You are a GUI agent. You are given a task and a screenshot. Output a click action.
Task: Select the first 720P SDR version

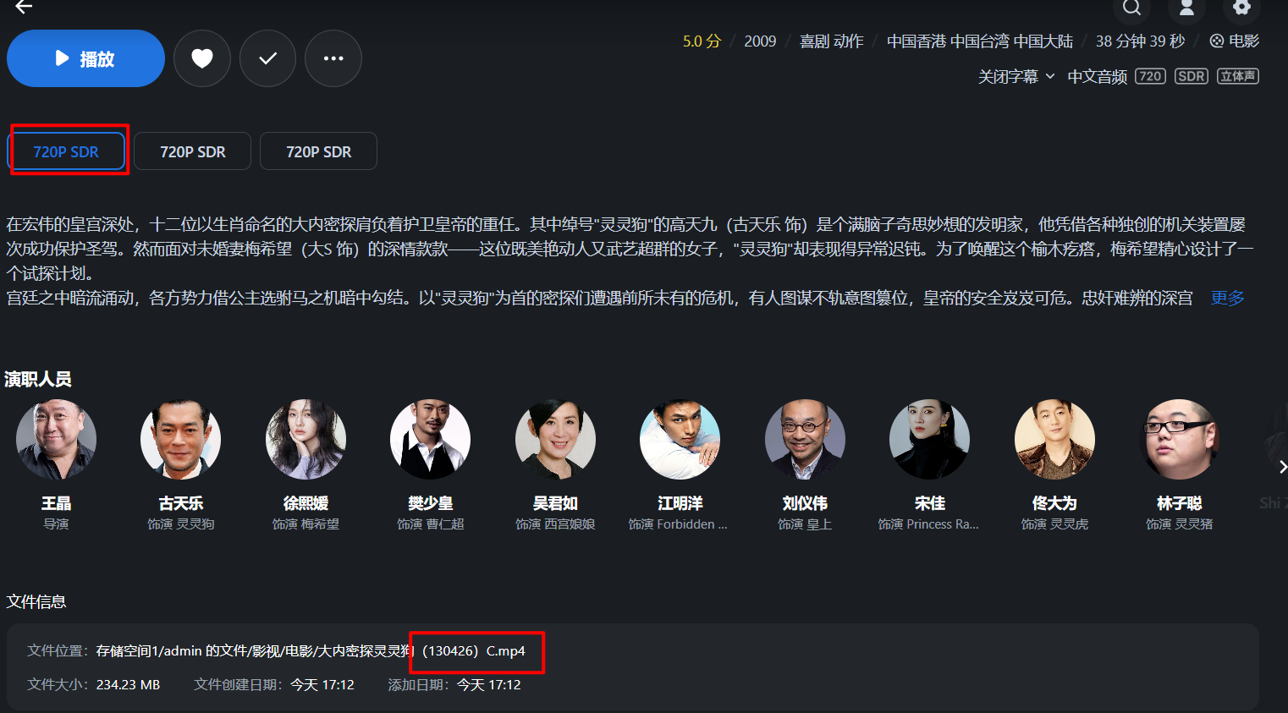[x=66, y=151]
